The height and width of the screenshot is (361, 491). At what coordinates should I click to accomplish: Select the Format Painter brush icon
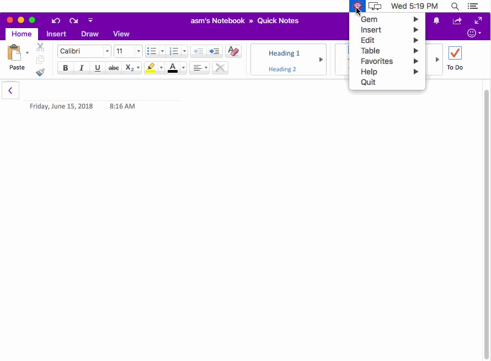click(40, 72)
